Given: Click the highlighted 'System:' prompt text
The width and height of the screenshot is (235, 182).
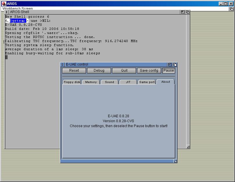Looking at the screenshot, I should [17, 21].
